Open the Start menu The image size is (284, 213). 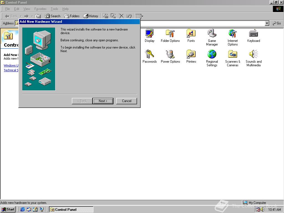click(8, 209)
